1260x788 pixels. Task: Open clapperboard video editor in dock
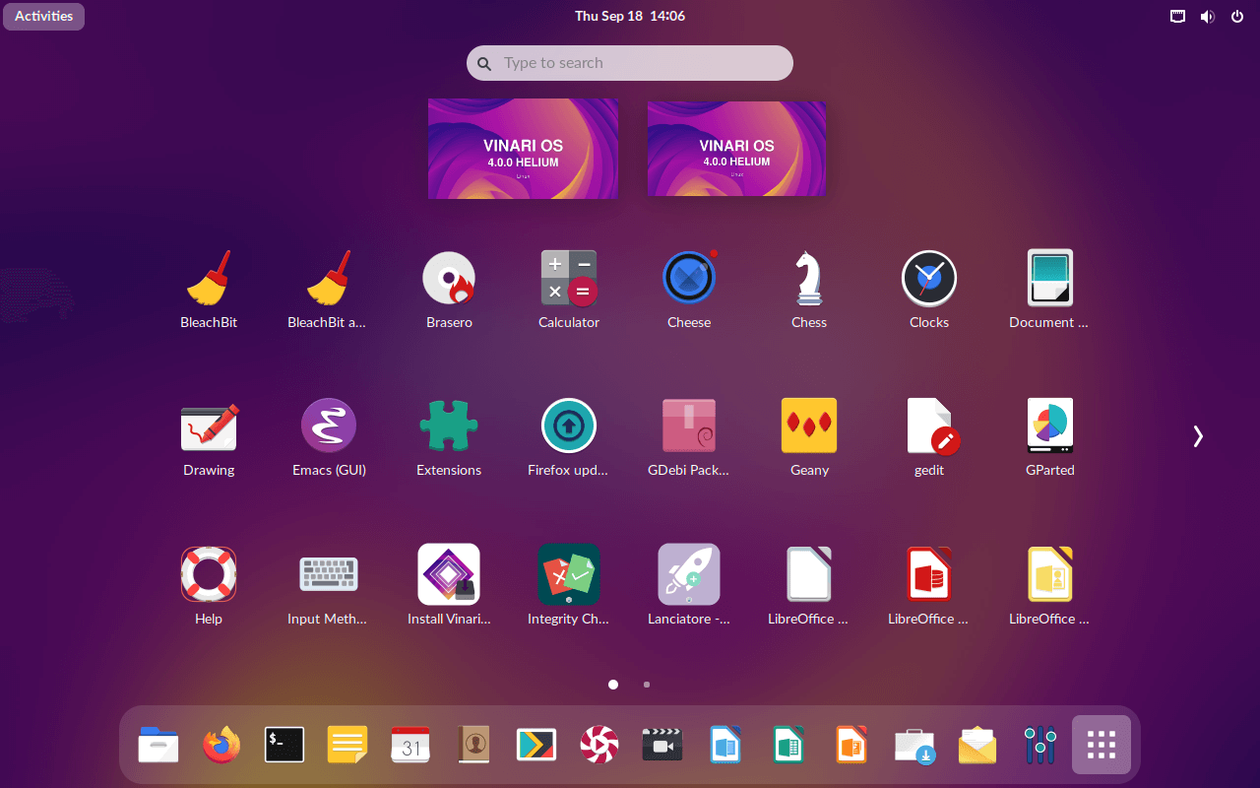(x=662, y=745)
